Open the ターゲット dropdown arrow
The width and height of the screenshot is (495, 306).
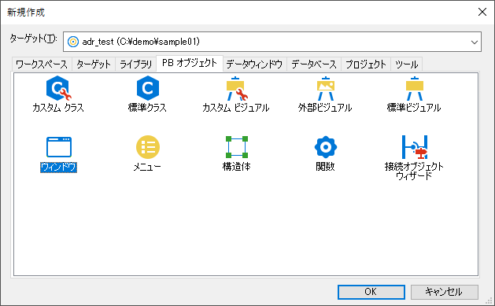[x=475, y=42]
